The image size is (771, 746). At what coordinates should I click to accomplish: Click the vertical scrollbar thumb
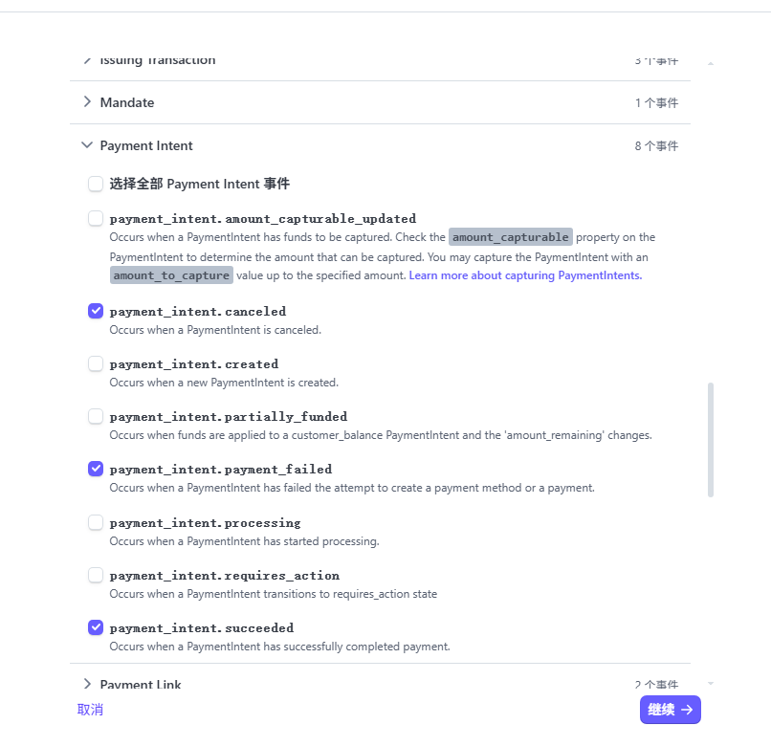[x=711, y=440]
